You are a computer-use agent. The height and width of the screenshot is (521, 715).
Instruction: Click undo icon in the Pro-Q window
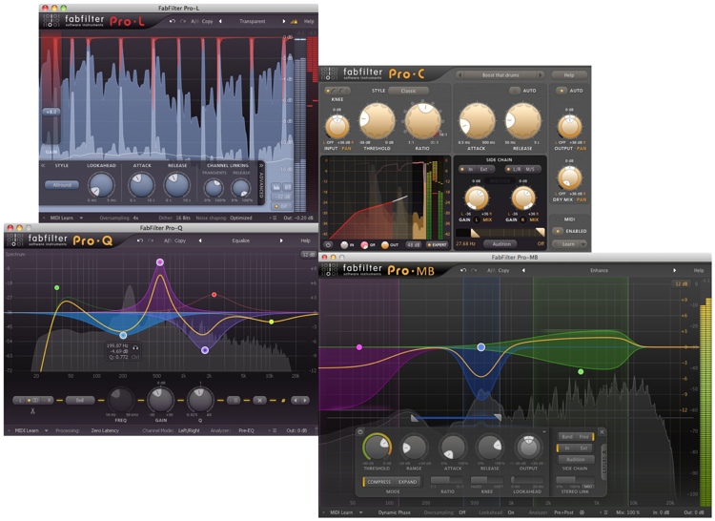click(140, 240)
